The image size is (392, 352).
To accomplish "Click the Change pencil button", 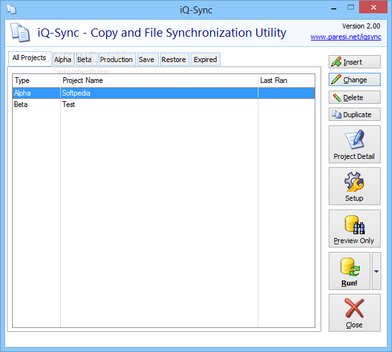I will click(x=354, y=80).
